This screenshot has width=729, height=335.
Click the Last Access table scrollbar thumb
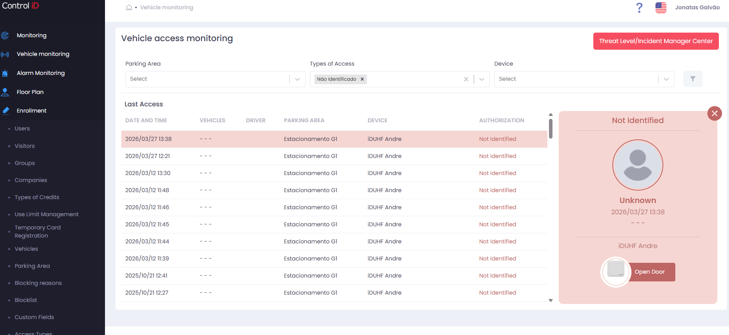[x=551, y=128]
